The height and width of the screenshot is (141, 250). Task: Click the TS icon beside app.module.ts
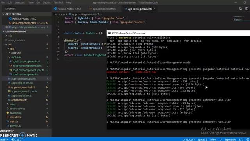pos(9,100)
